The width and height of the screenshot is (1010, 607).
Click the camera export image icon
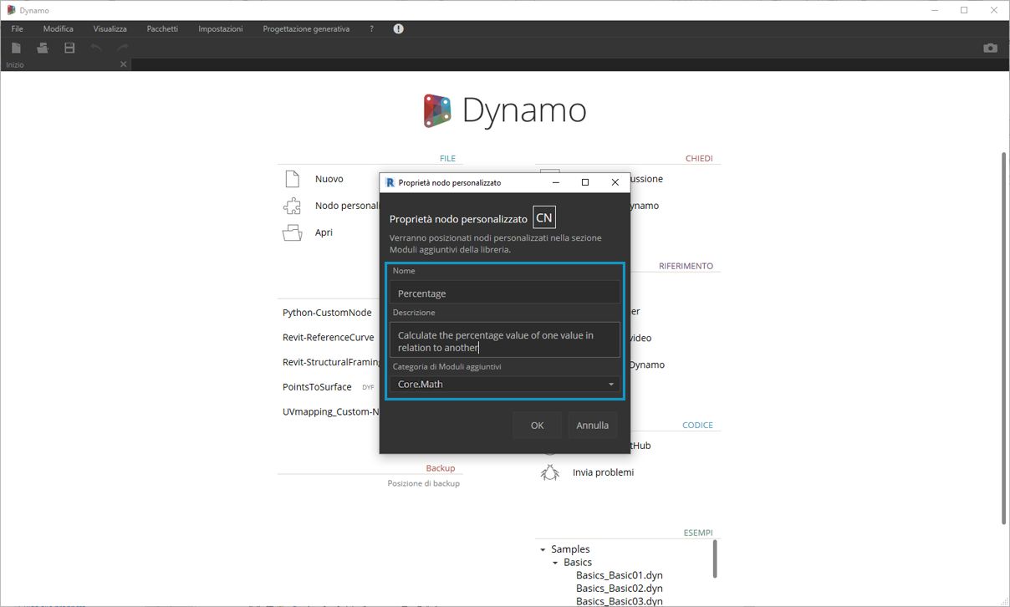pyautogui.click(x=991, y=48)
